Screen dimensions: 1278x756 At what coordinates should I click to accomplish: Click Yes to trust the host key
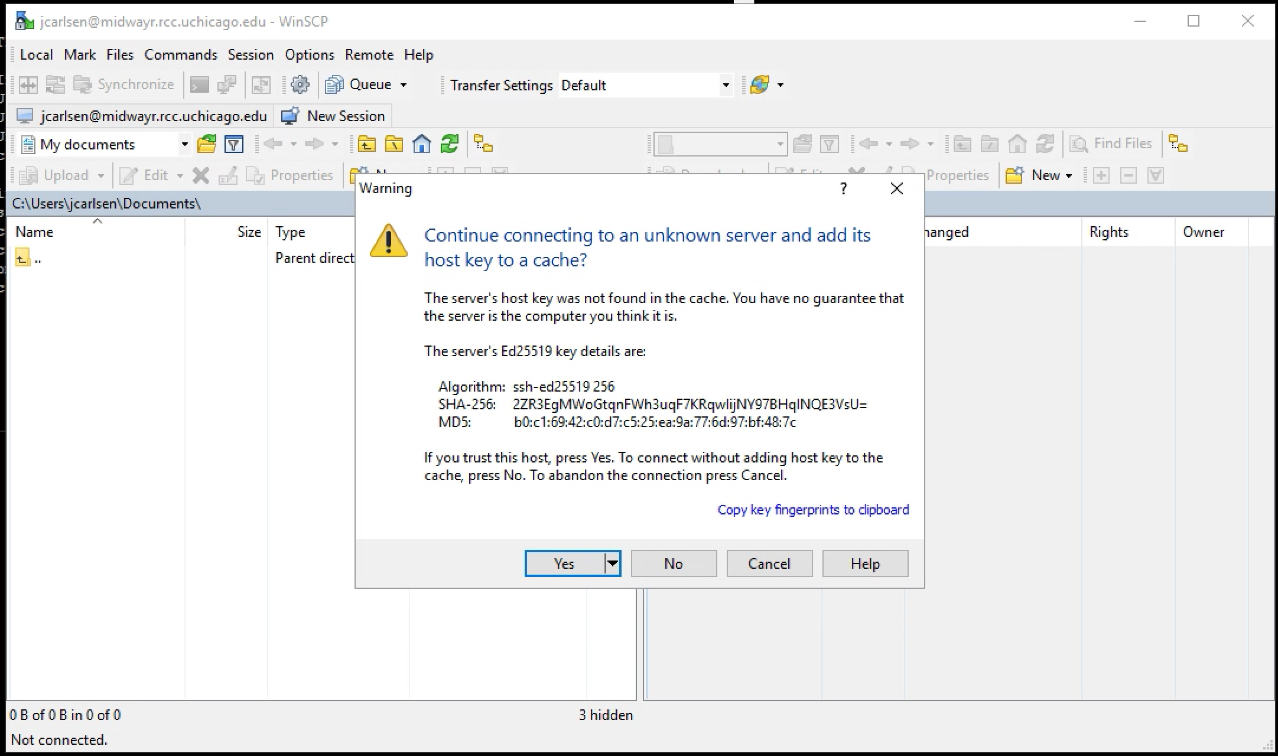(x=564, y=563)
